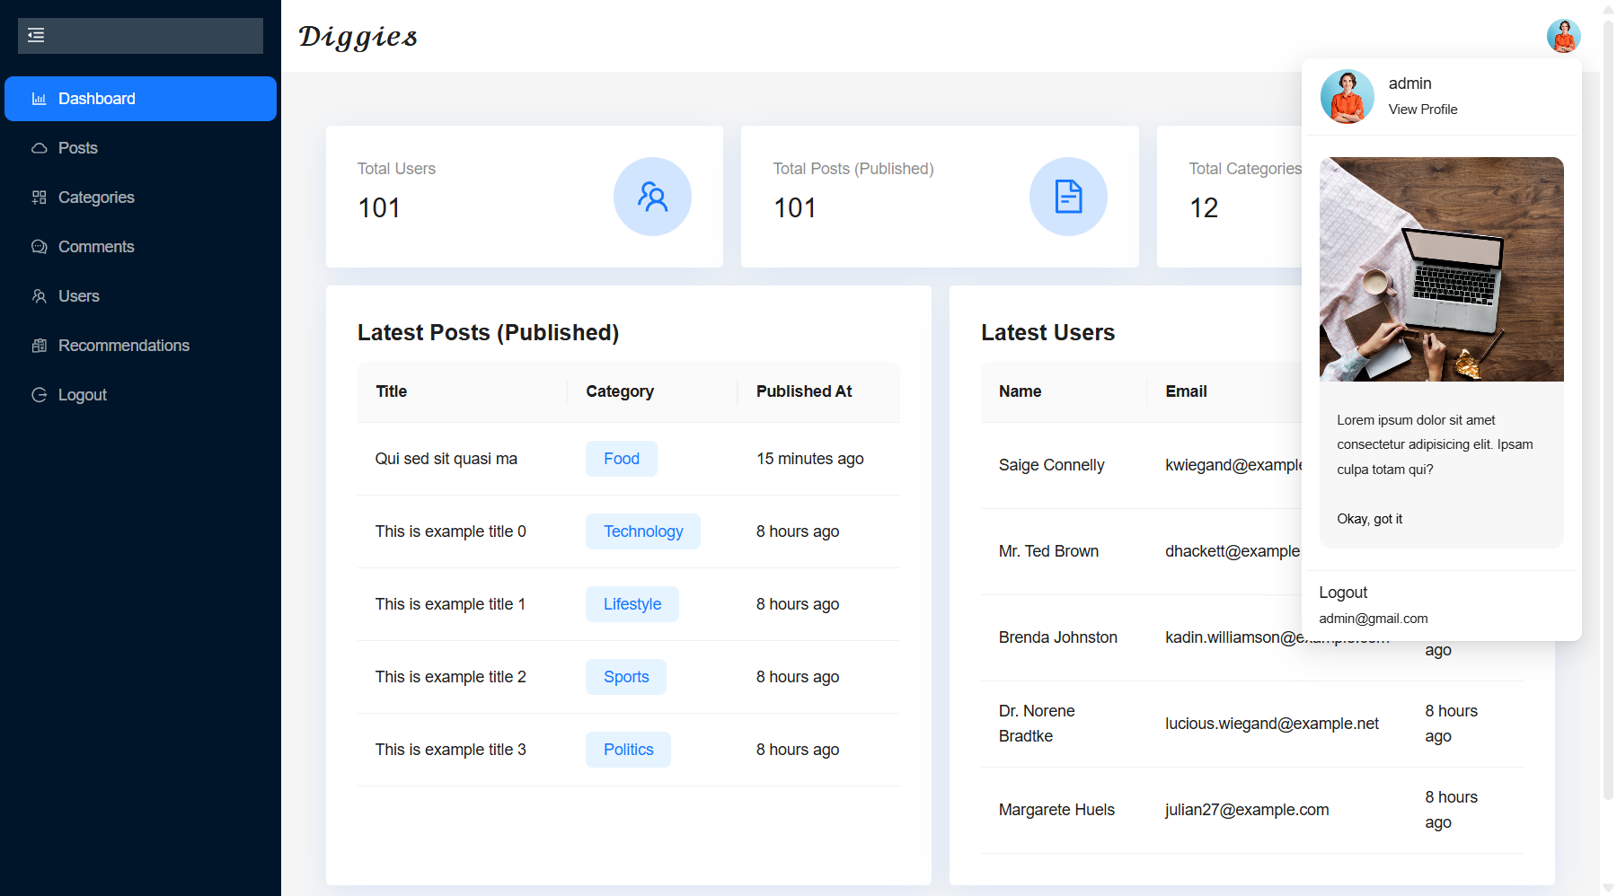The width and height of the screenshot is (1617, 896).
Task: Click the Food category tag
Action: tap(621, 459)
